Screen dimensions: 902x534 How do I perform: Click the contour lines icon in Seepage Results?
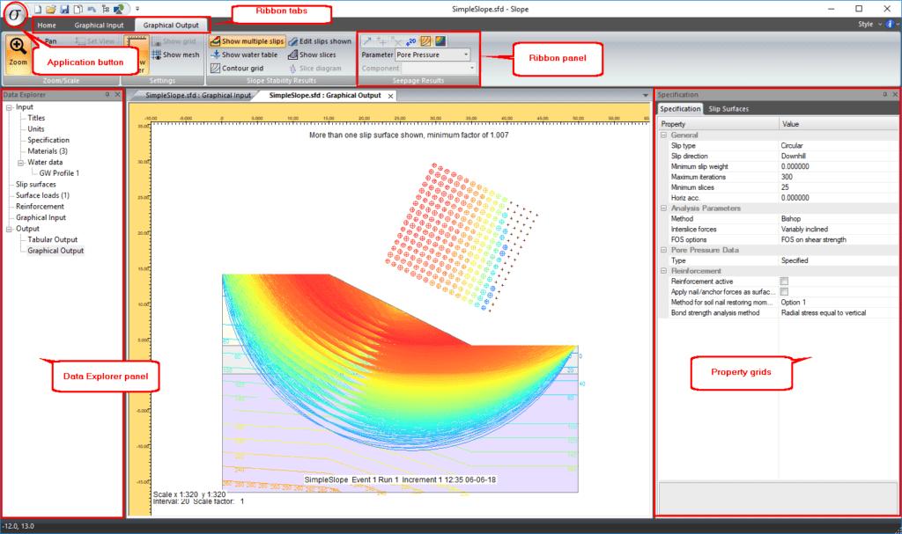click(425, 40)
